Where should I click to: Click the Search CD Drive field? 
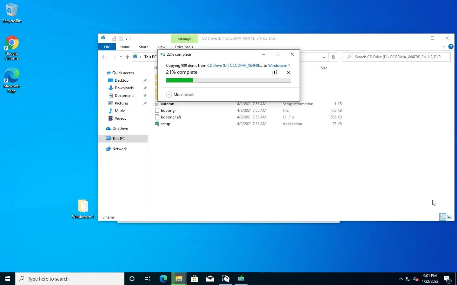397,57
